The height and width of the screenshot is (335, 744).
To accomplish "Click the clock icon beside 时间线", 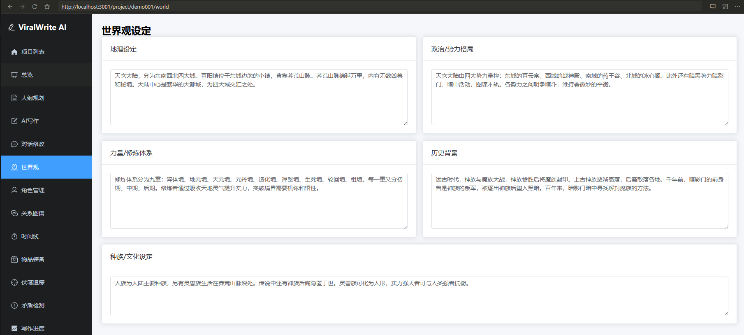I will [x=14, y=236].
